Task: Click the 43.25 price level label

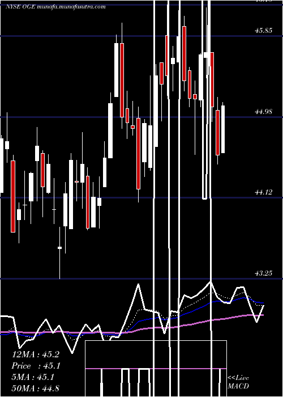Action: [x=264, y=273]
